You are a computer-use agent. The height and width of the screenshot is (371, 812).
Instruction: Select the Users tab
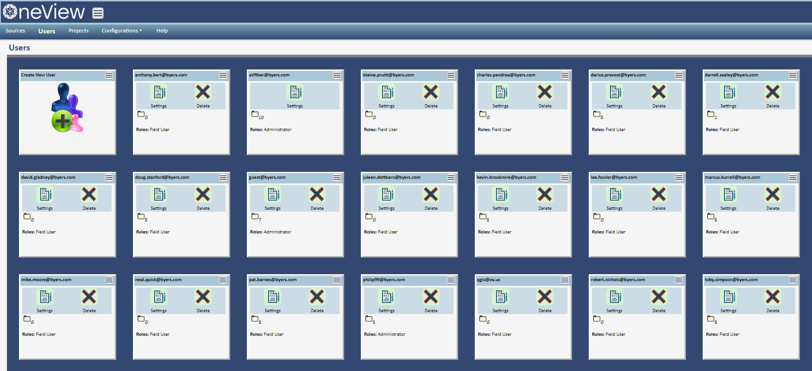point(47,31)
